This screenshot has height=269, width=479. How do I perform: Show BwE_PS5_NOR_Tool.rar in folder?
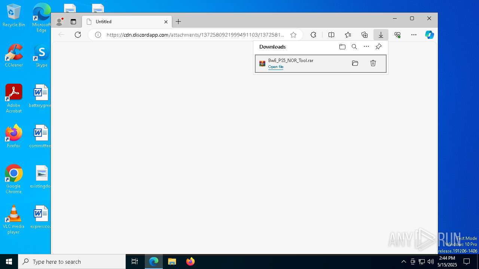[x=355, y=63]
